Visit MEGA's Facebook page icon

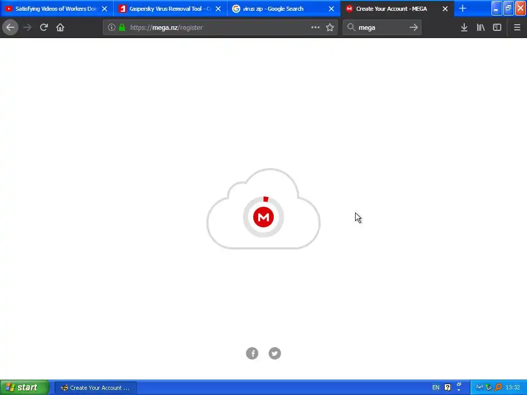pos(252,353)
